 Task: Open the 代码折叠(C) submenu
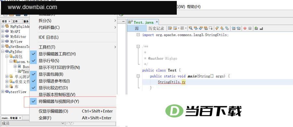pos(73,27)
